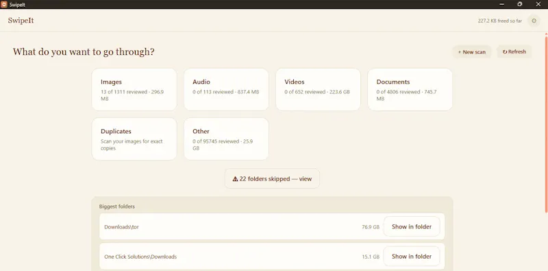Refresh the scan results
This screenshot has width=548, height=271.
pos(514,52)
